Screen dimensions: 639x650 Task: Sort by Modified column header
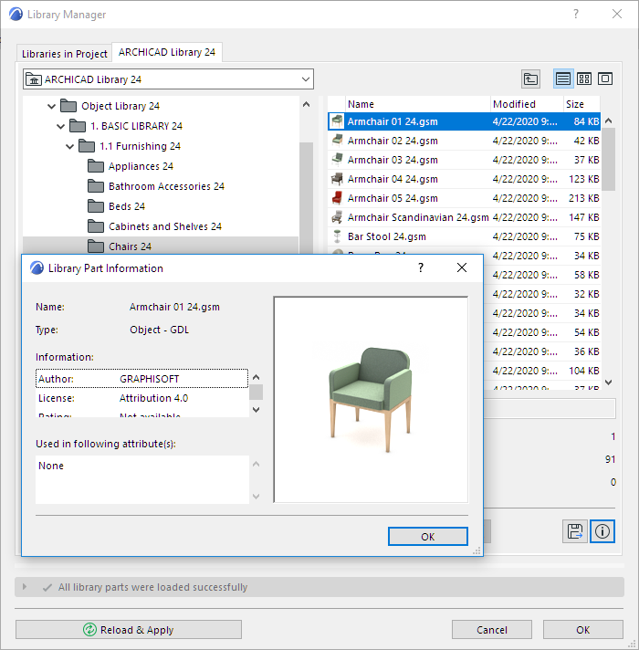click(x=527, y=104)
